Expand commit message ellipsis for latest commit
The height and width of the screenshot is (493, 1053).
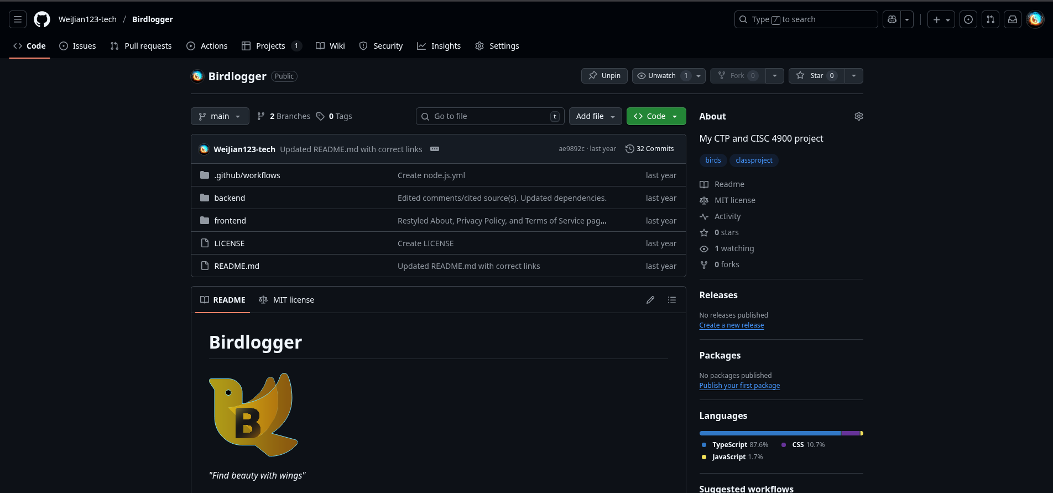point(435,149)
